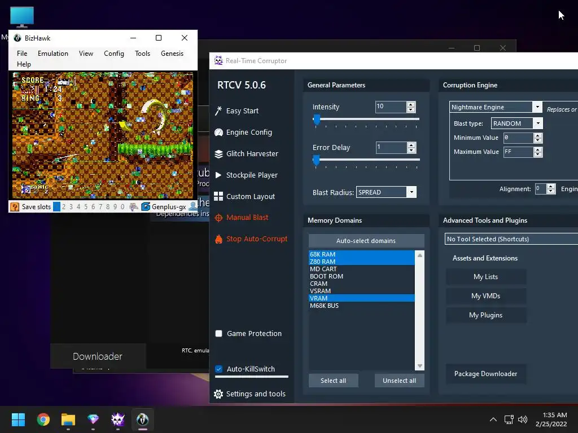Select M68K BUS memory domain
Screen dimensions: 578x433
pyautogui.click(x=362, y=306)
